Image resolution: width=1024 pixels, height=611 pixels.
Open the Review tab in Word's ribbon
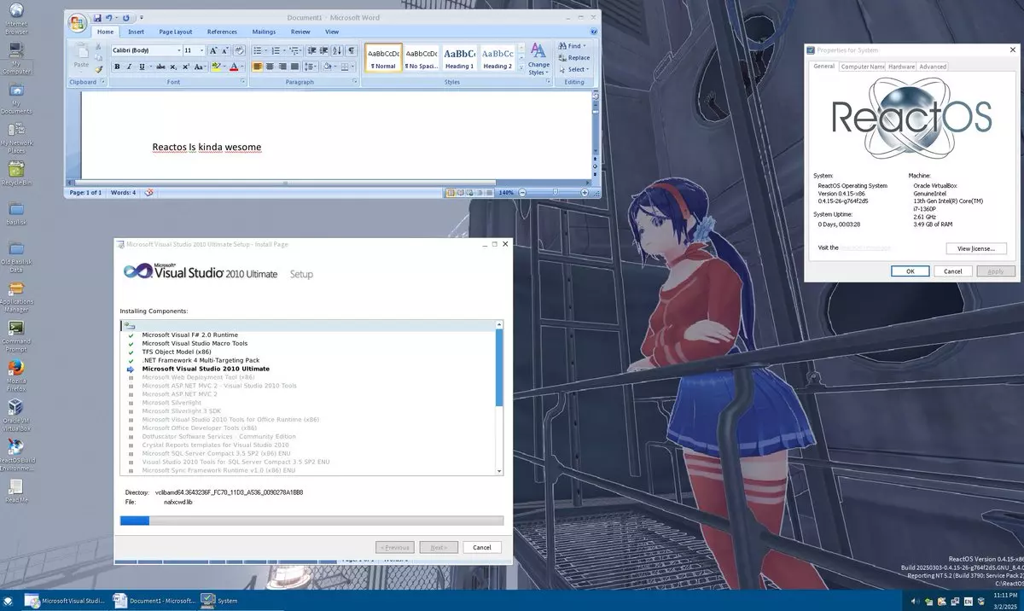click(x=300, y=32)
